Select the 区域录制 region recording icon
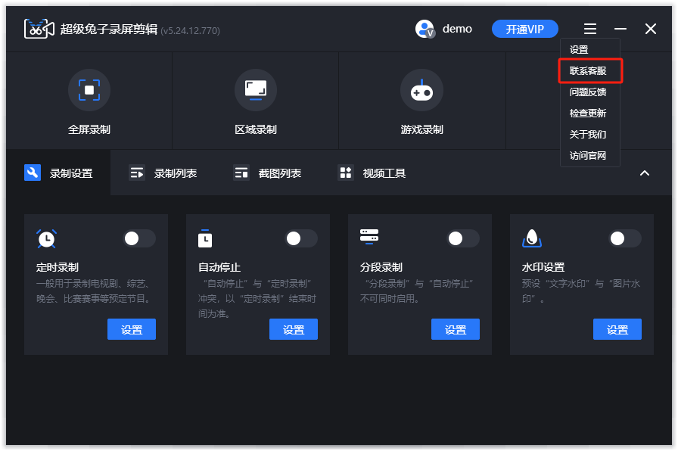 coord(256,90)
